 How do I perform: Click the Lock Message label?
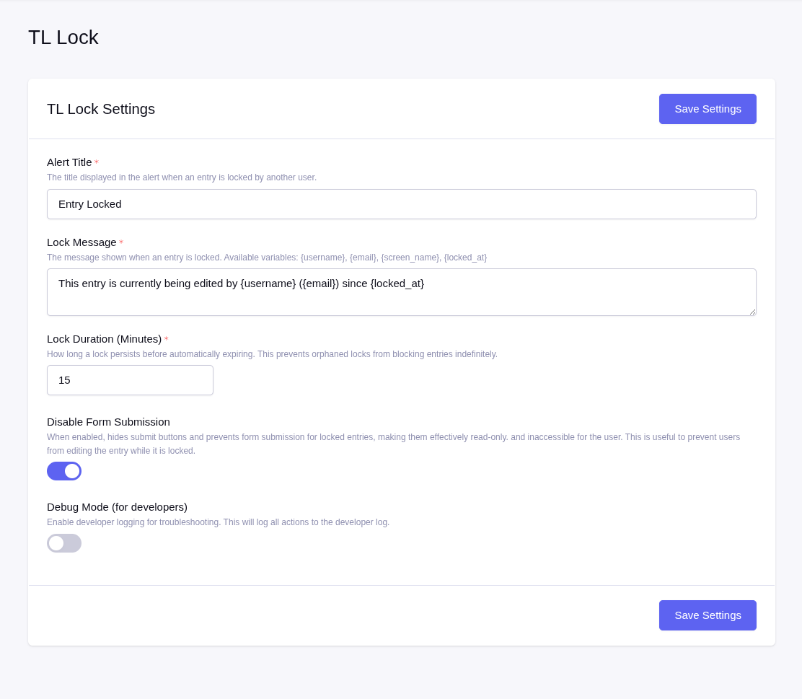pos(81,242)
